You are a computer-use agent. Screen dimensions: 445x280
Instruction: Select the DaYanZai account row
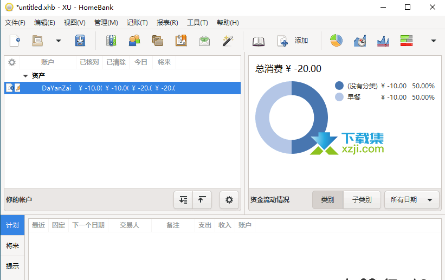pyautogui.click(x=122, y=88)
